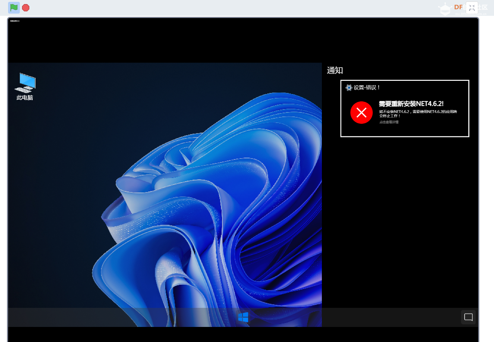Image resolution: width=494 pixels, height=342 pixels.
Task: Click the settings gear icon in notification
Action: [349, 87]
